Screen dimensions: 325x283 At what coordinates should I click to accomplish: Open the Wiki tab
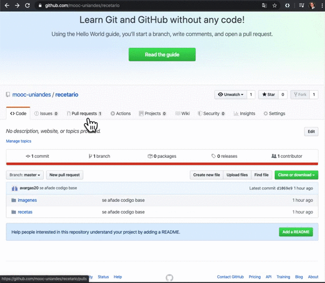[182, 113]
